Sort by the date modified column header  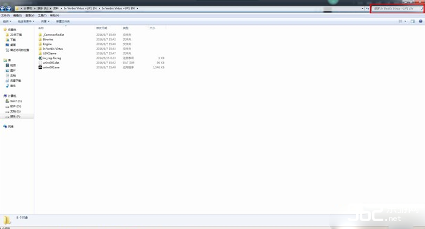[102, 28]
